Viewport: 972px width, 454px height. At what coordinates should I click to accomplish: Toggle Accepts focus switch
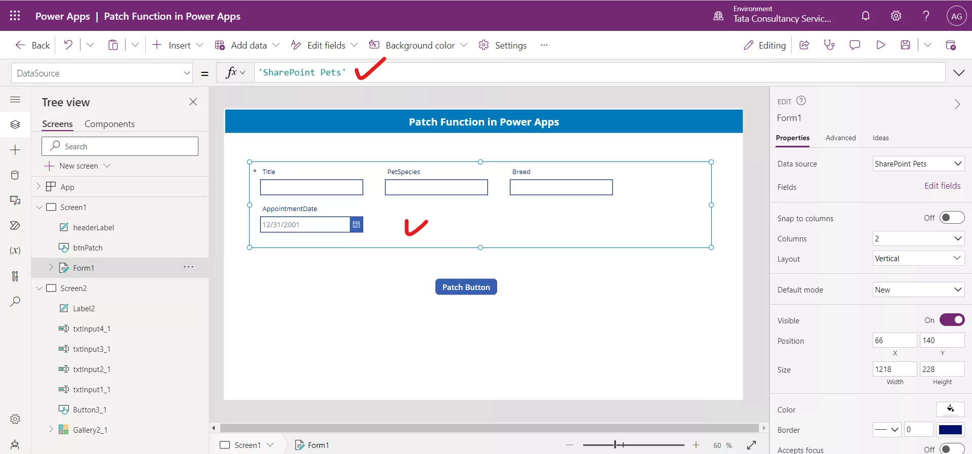click(952, 449)
